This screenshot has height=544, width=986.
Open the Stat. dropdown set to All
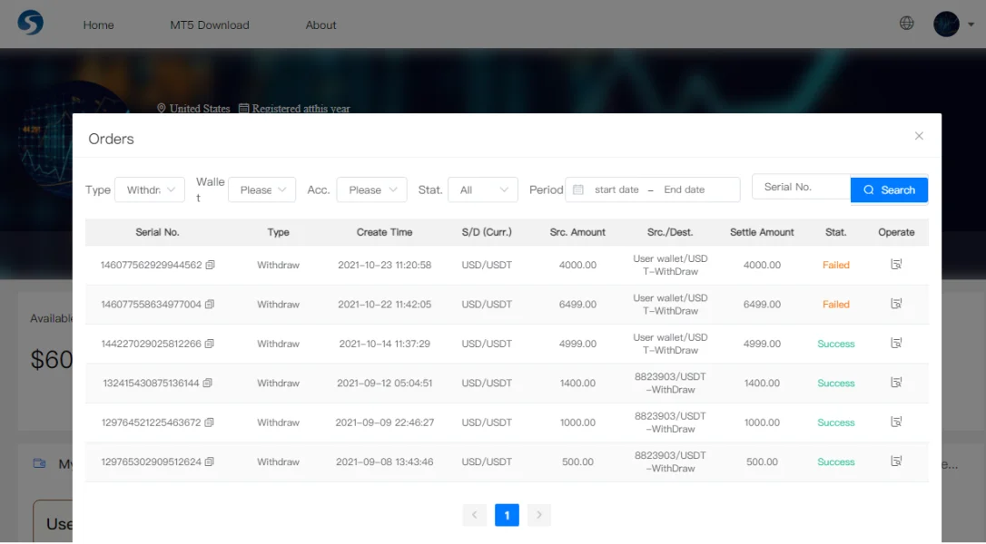483,189
